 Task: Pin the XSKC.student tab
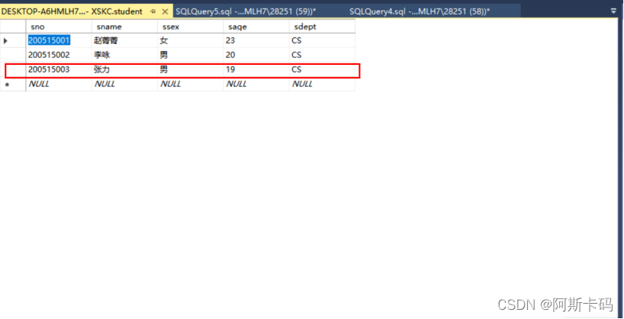click(x=153, y=12)
